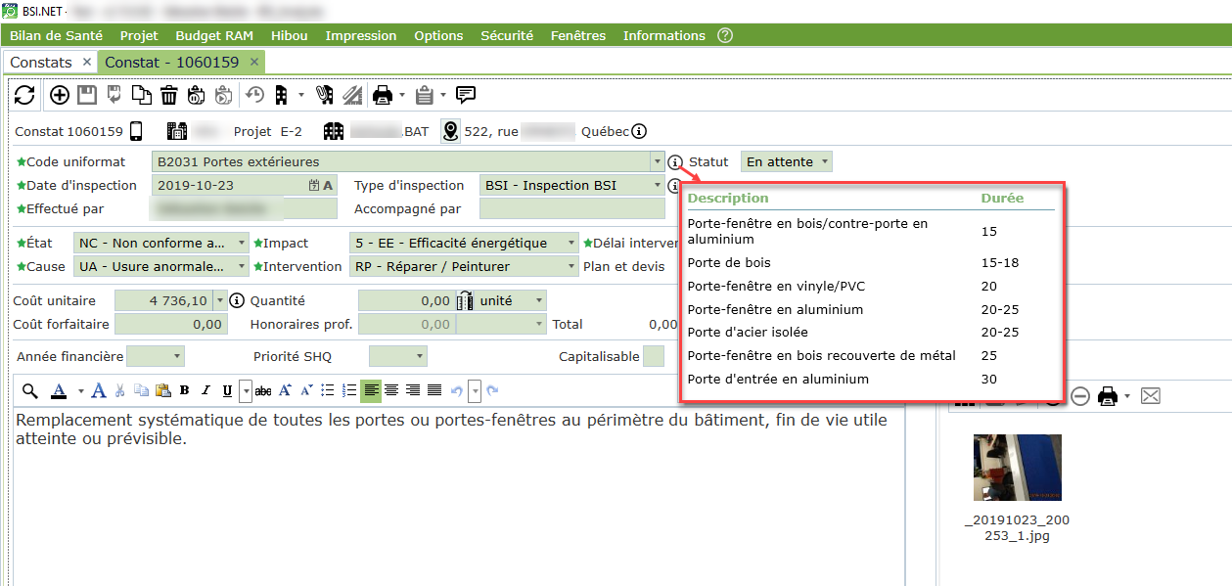The width and height of the screenshot is (1232, 586).
Task: Open the Impression menu
Action: (x=361, y=35)
